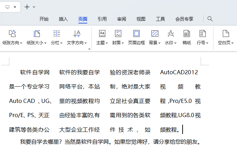Click the text '频教程,UG8.0视'

[180, 115]
